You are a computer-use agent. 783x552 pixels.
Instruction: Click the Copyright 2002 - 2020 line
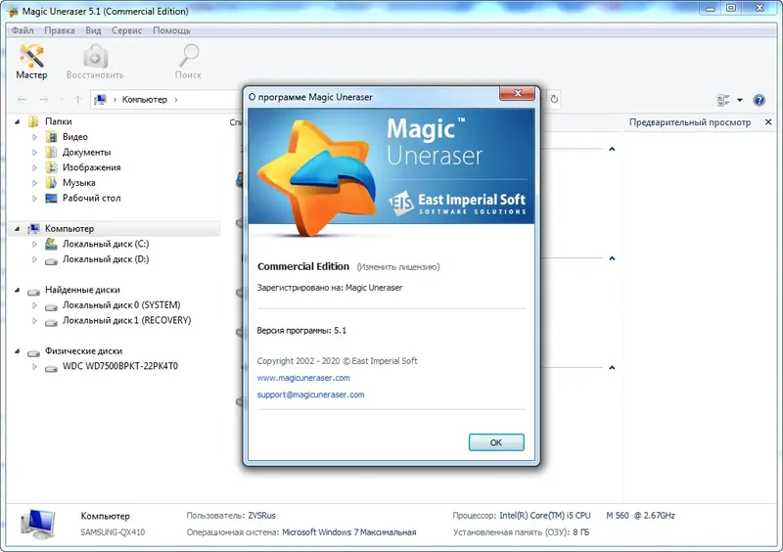[x=337, y=361]
